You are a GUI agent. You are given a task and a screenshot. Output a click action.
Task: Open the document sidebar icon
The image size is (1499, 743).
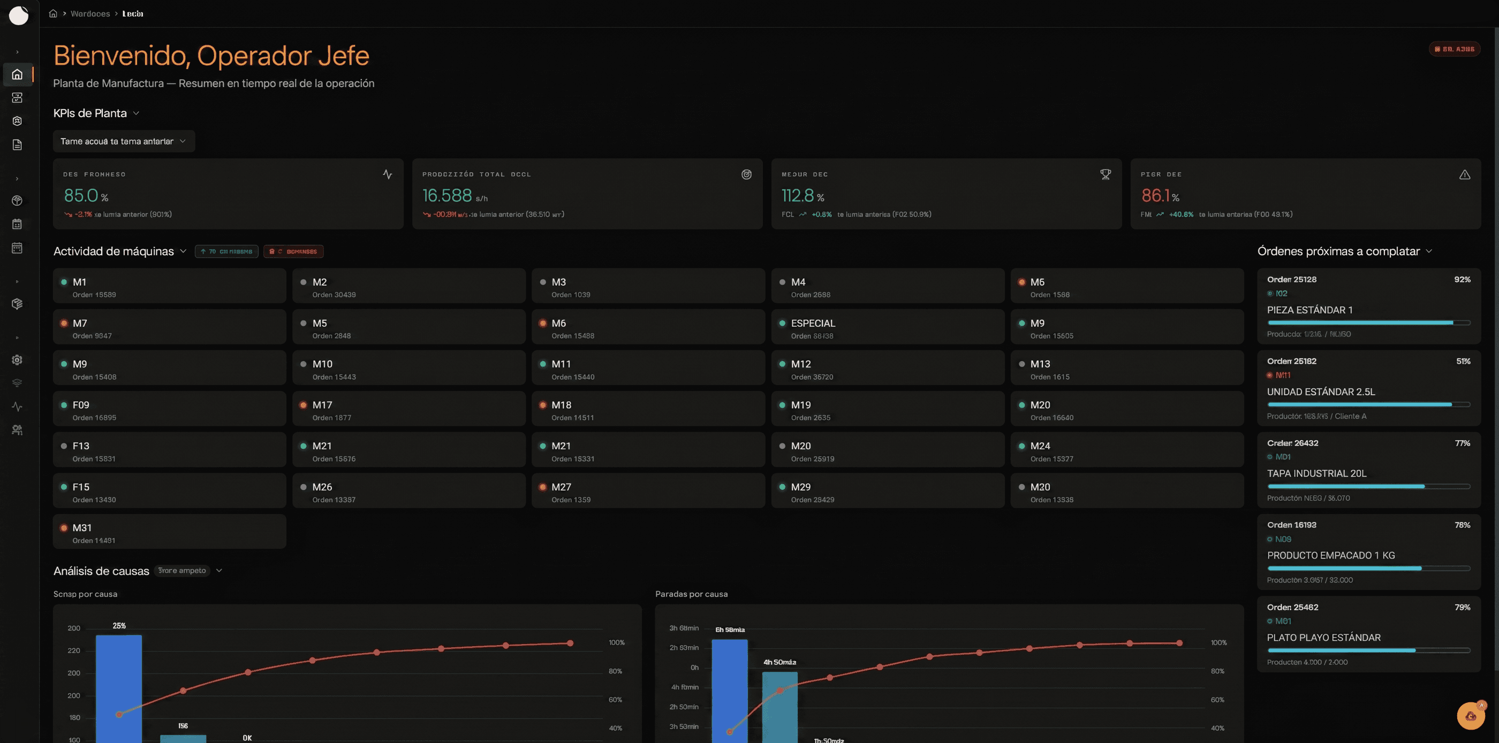point(18,145)
